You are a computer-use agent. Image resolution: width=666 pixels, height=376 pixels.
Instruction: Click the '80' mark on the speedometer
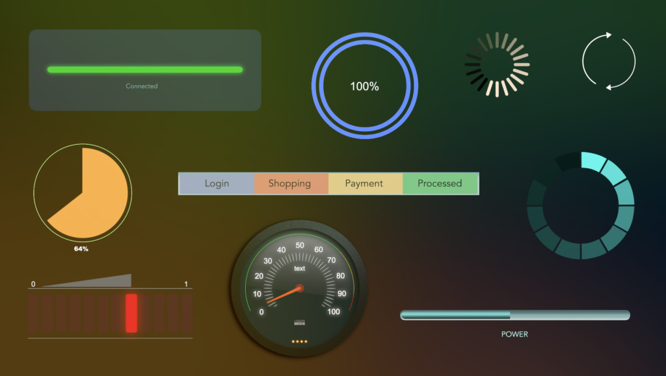point(341,276)
